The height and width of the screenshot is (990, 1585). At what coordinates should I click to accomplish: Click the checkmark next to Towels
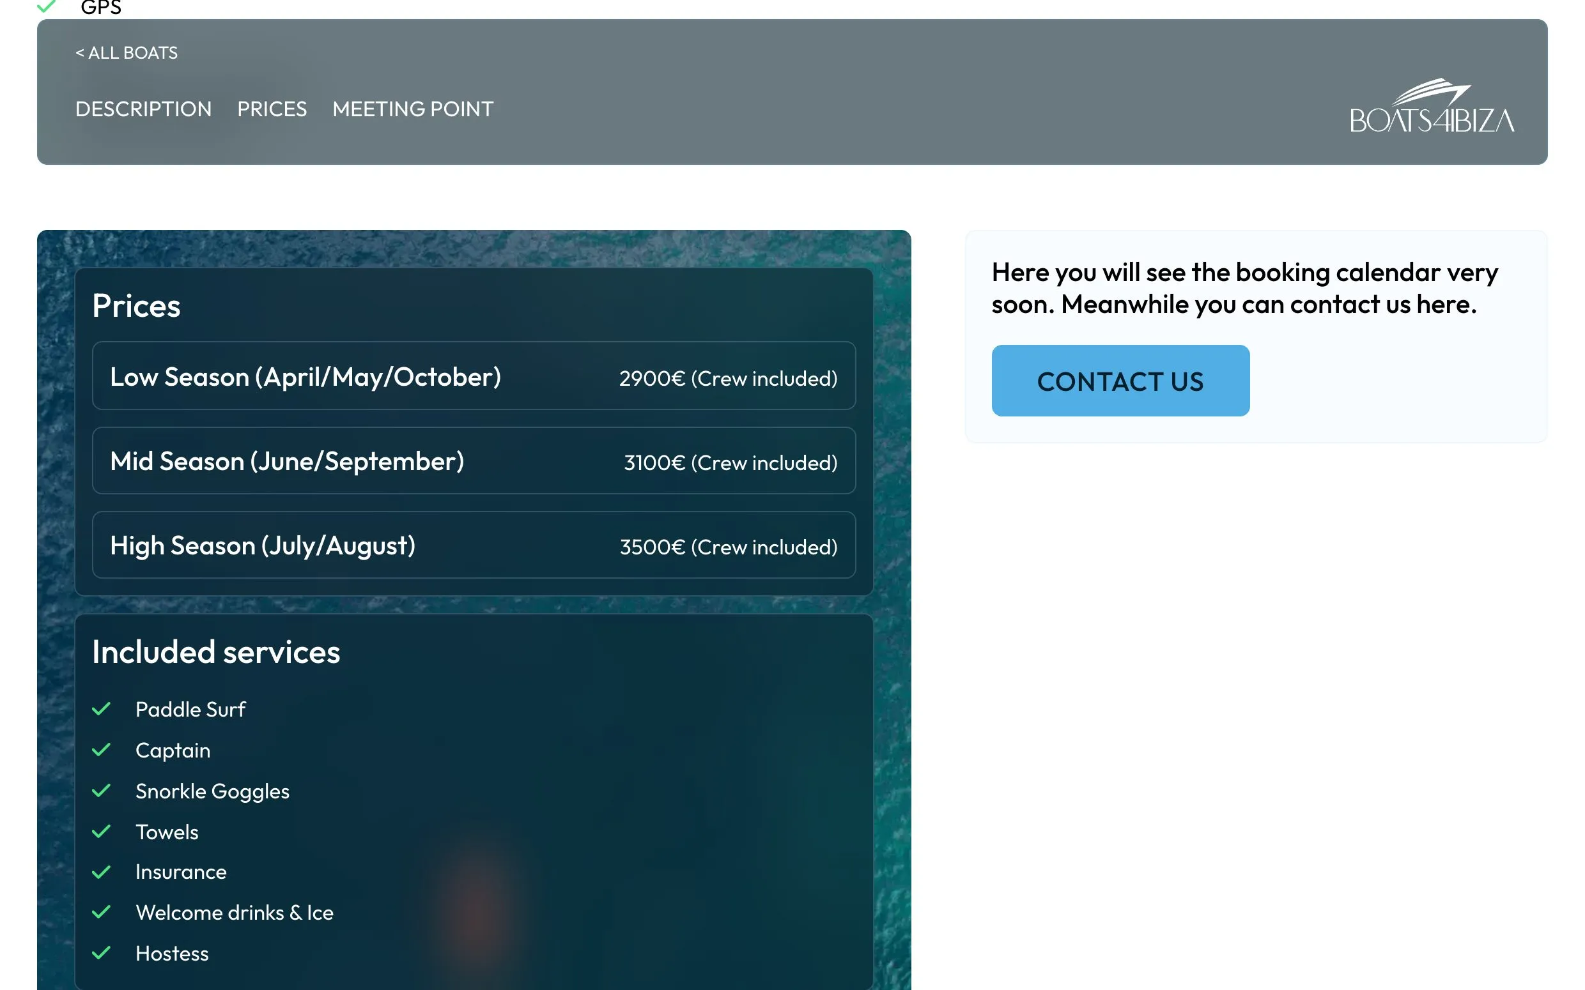coord(101,832)
